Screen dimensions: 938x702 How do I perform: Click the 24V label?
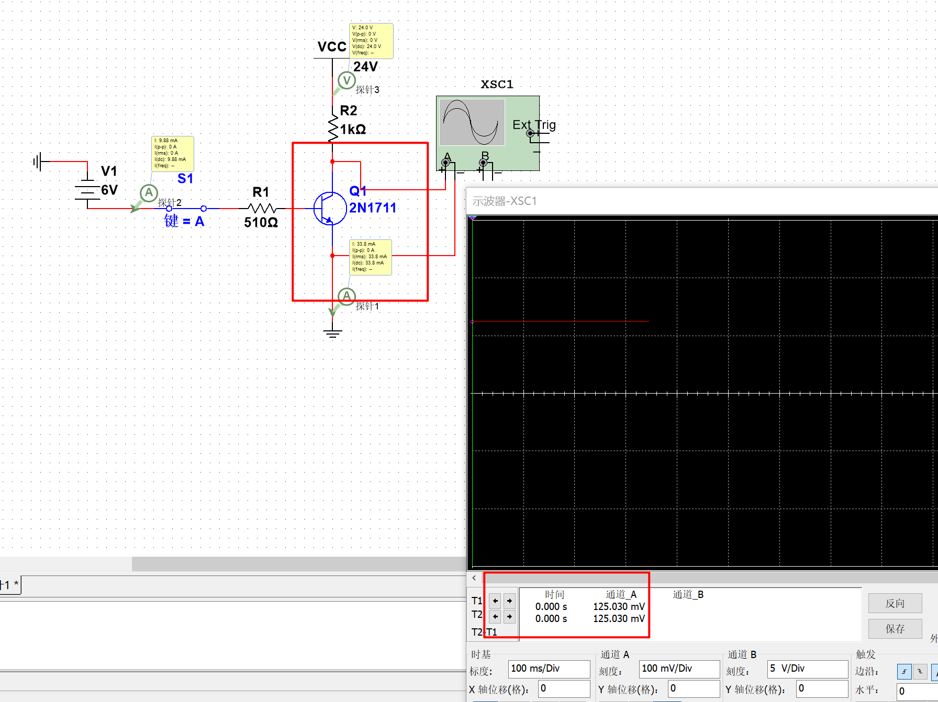365,66
